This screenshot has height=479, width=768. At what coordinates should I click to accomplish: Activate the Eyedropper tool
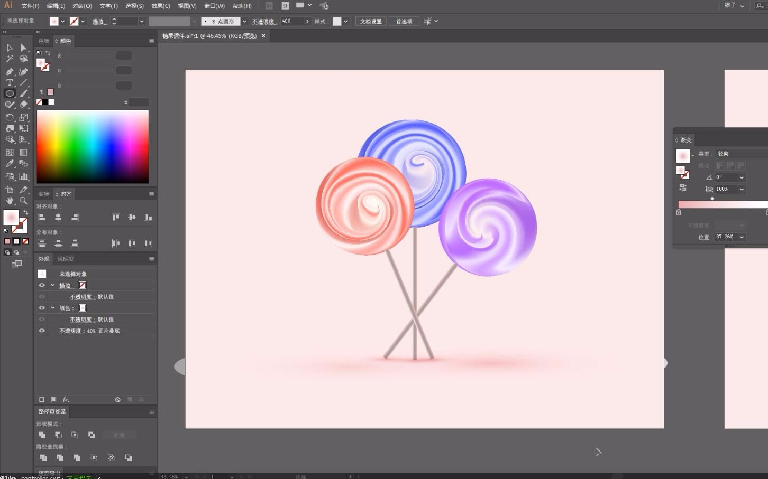click(10, 164)
